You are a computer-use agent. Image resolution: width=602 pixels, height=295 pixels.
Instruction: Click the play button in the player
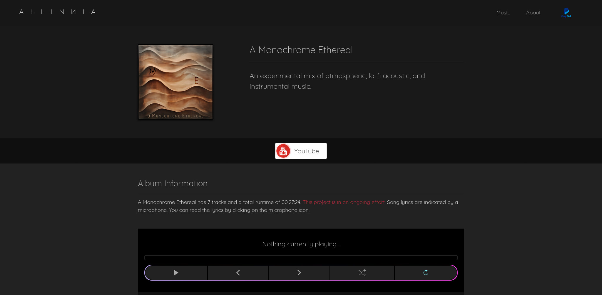coord(176,273)
